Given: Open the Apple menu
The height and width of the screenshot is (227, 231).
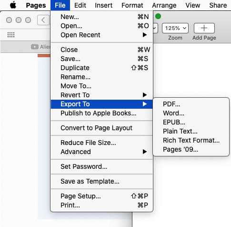Looking at the screenshot, I should (13, 5).
